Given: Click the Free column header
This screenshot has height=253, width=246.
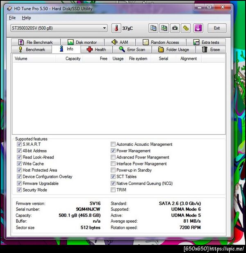Looking at the screenshot, I should coord(96,59).
